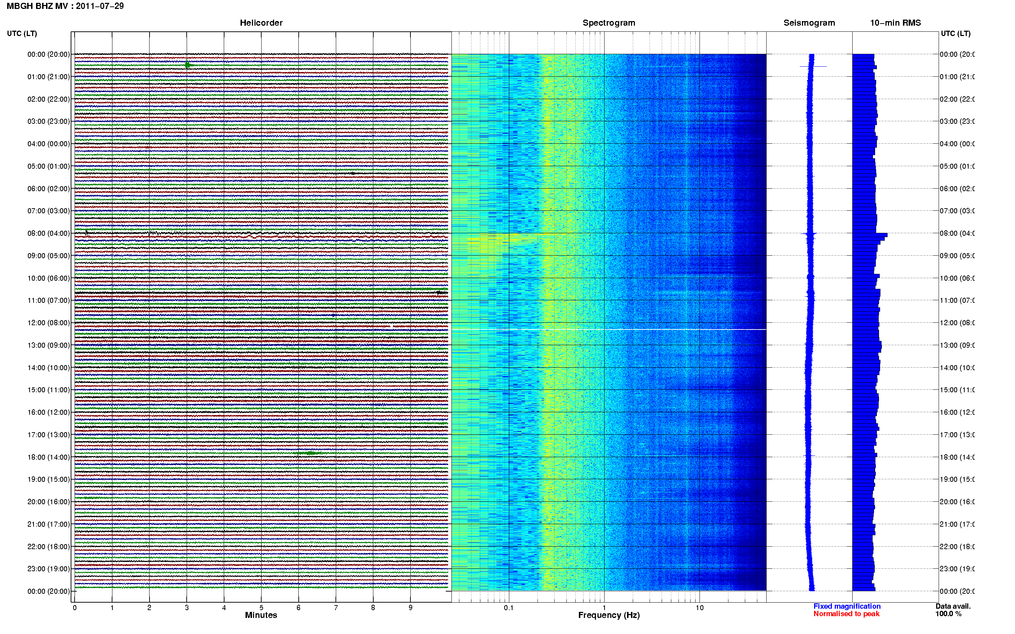Click the left '17:00 (13:00)' time label
Image resolution: width=1015 pixels, height=634 pixels.
(x=49, y=435)
